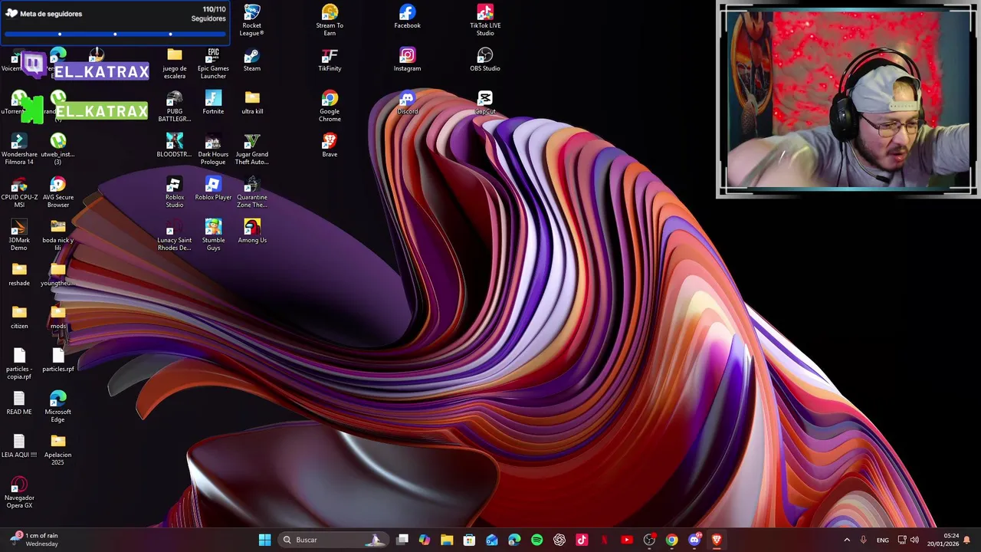Open the Epic Games Launcher shortcut
Screen dimensions: 981x552
pyautogui.click(x=213, y=63)
